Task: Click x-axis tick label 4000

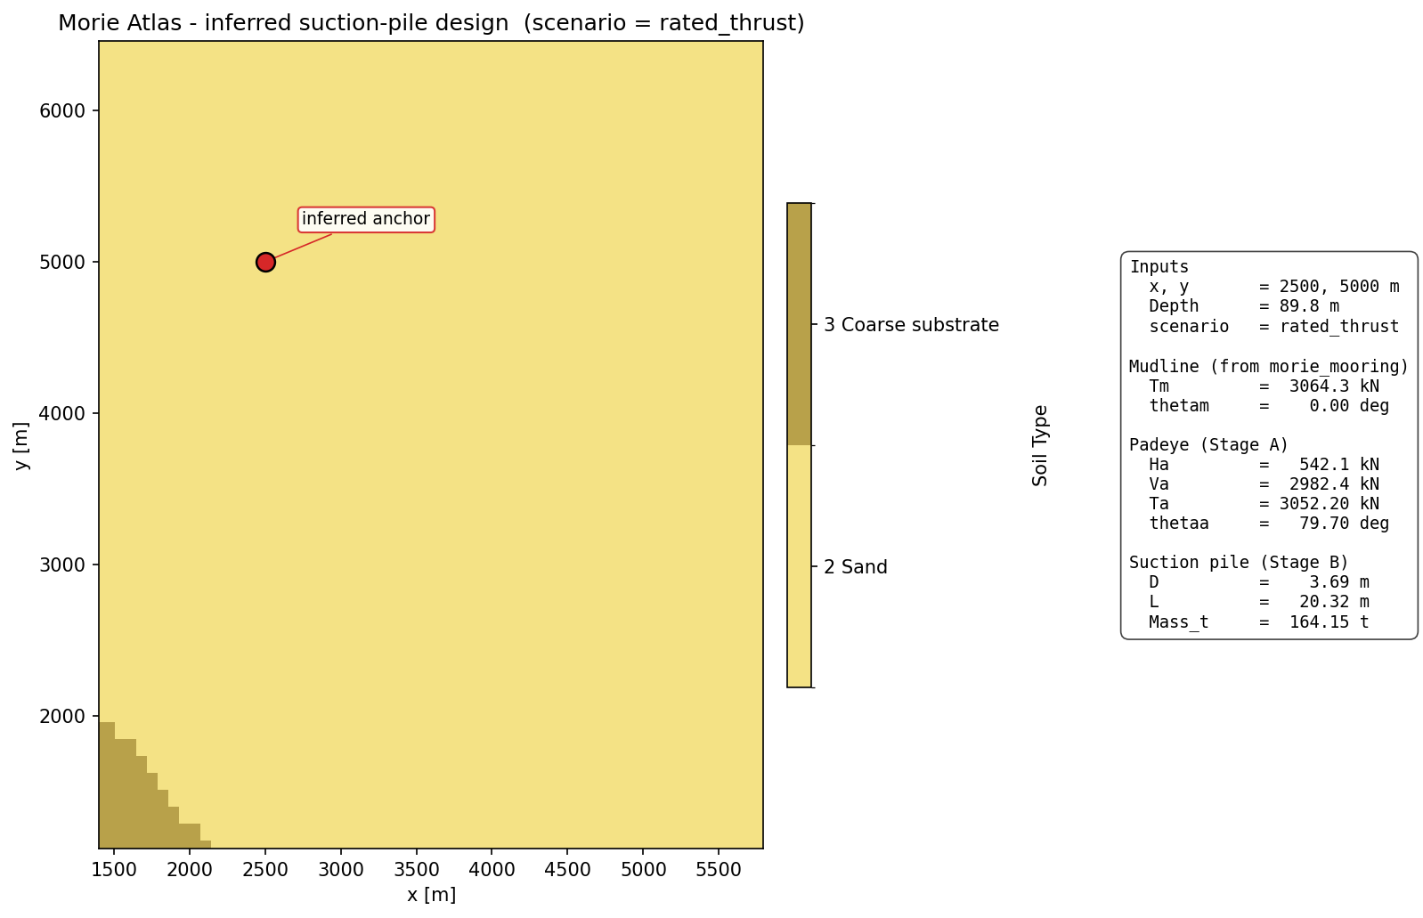Action: click(x=492, y=870)
